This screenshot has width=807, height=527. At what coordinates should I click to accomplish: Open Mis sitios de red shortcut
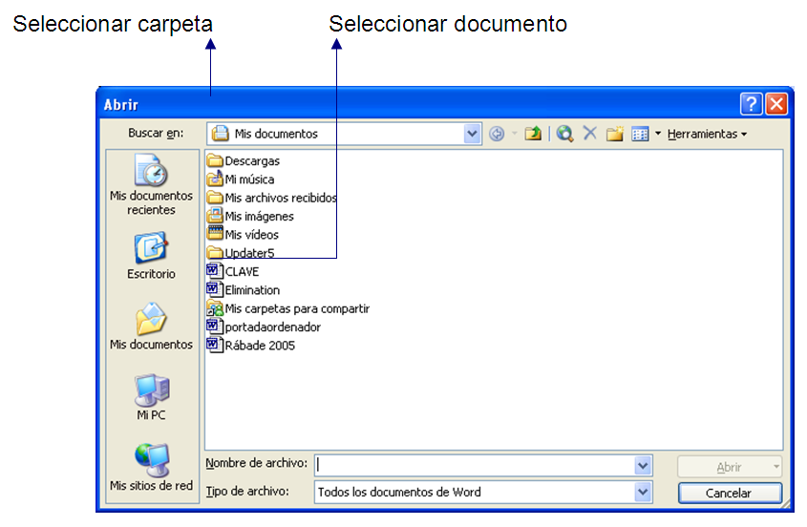click(151, 468)
